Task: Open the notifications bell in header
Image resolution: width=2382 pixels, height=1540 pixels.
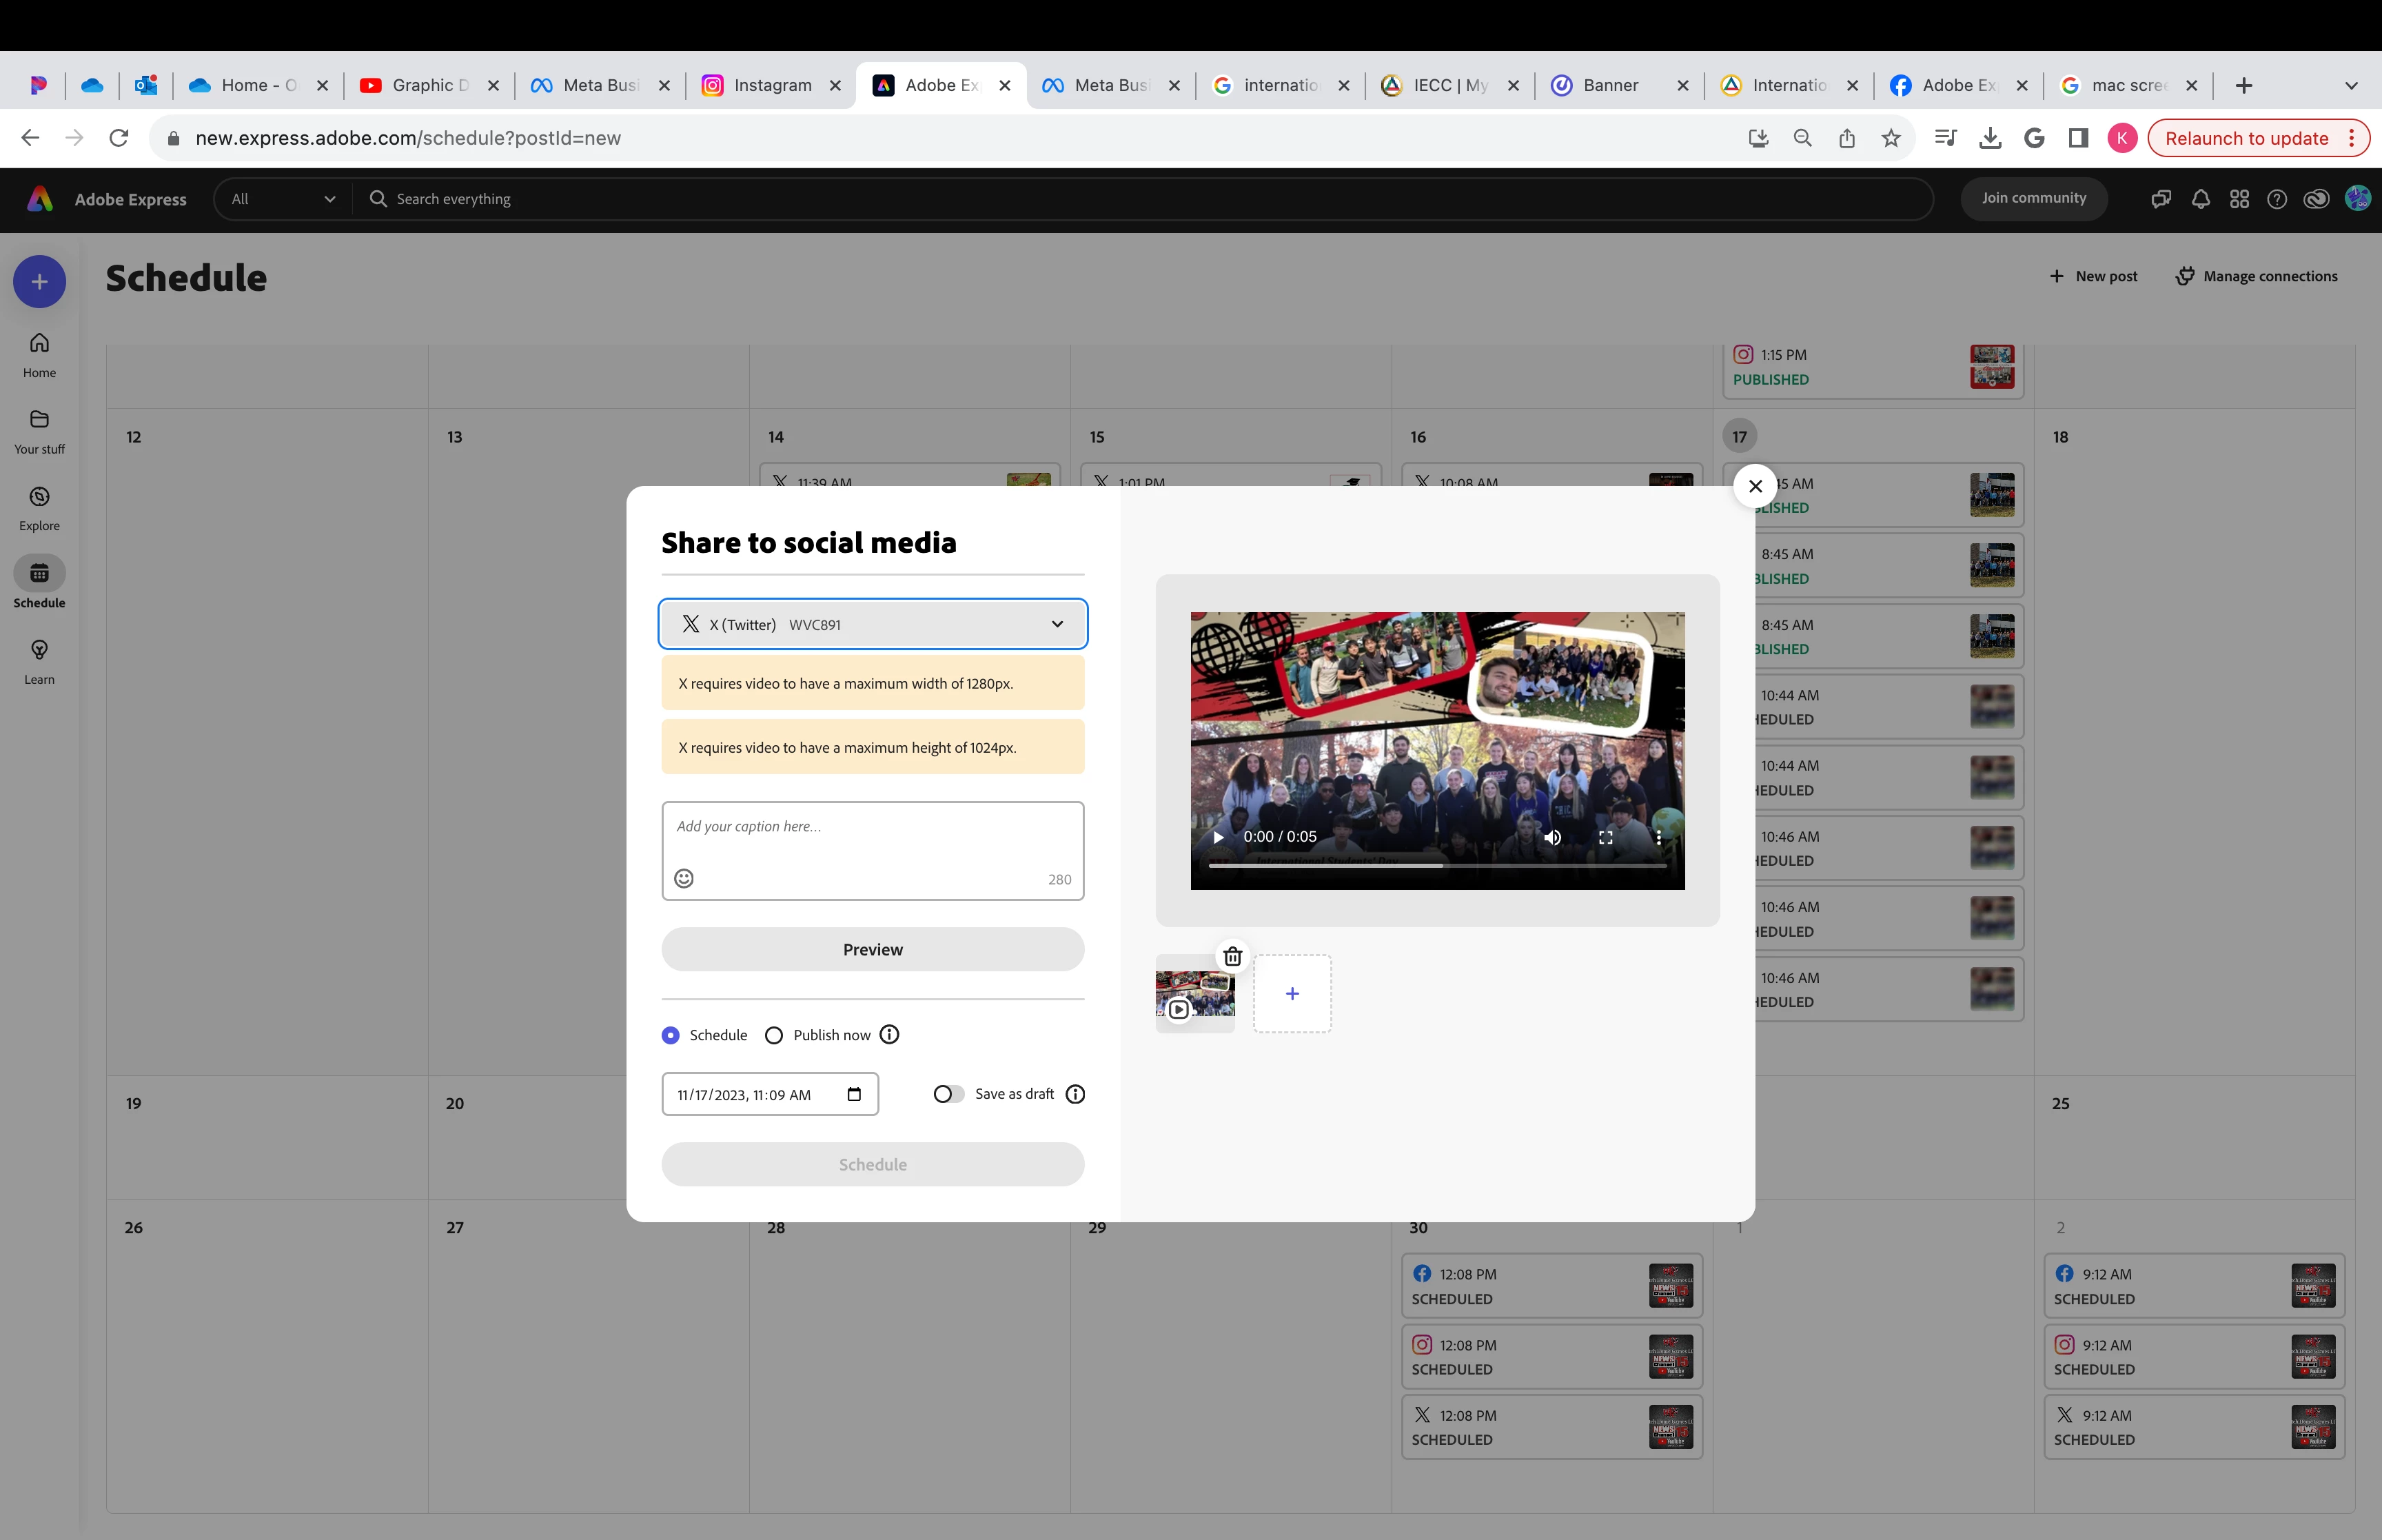Action: (2200, 199)
